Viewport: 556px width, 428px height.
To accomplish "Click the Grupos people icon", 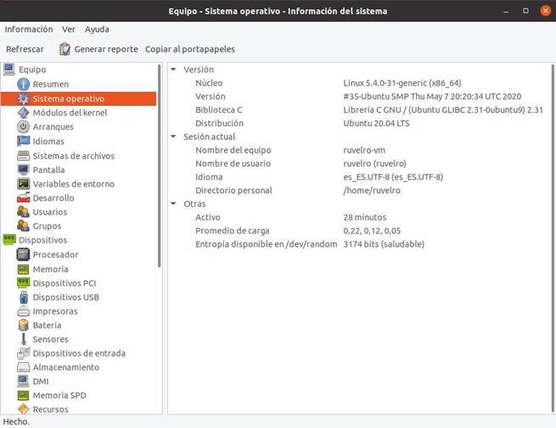I will coord(24,225).
